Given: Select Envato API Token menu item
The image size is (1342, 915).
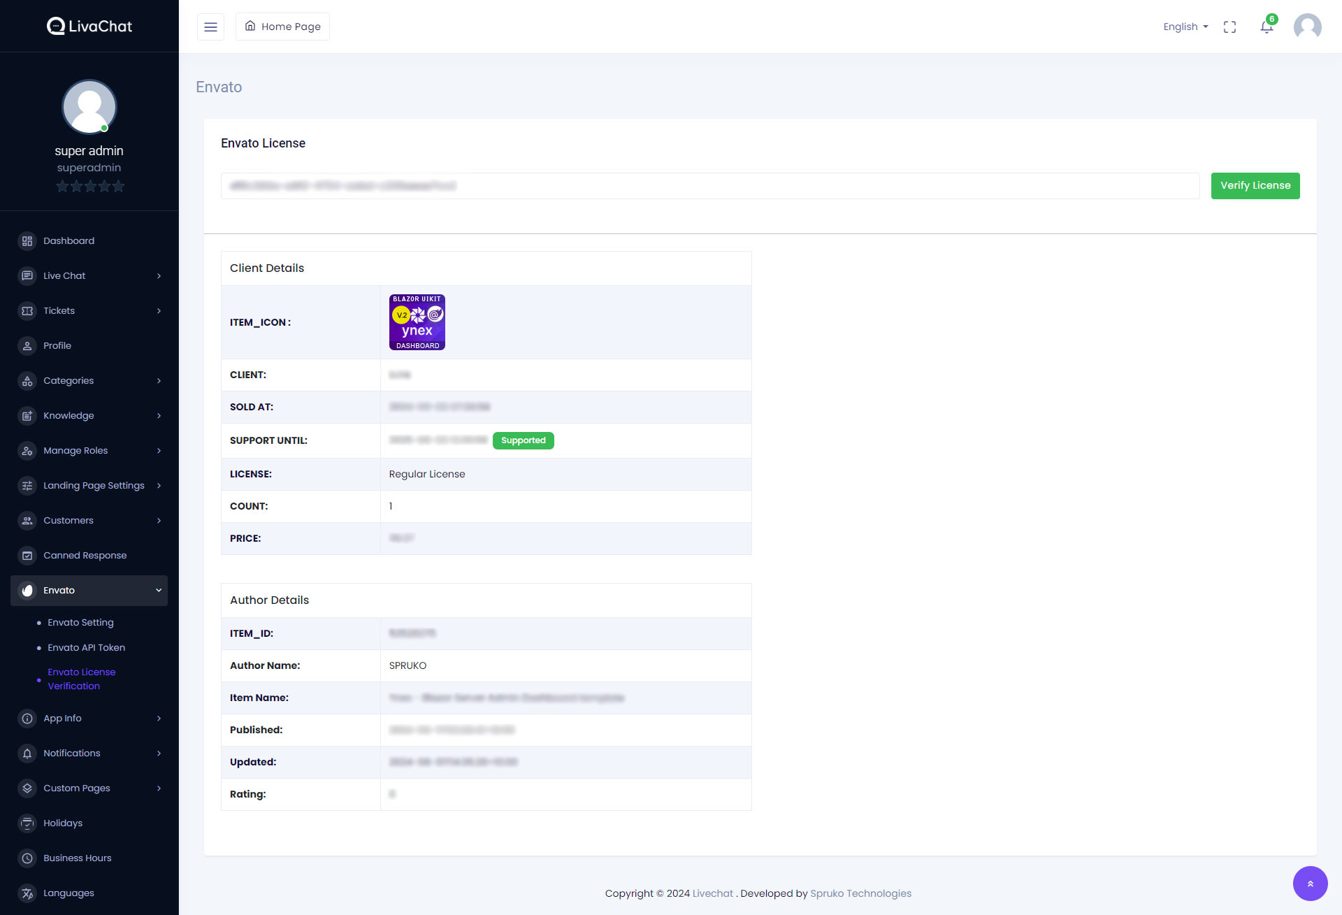Looking at the screenshot, I should tap(86, 647).
